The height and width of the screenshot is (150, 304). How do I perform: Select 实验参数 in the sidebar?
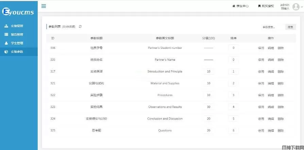click(17, 52)
